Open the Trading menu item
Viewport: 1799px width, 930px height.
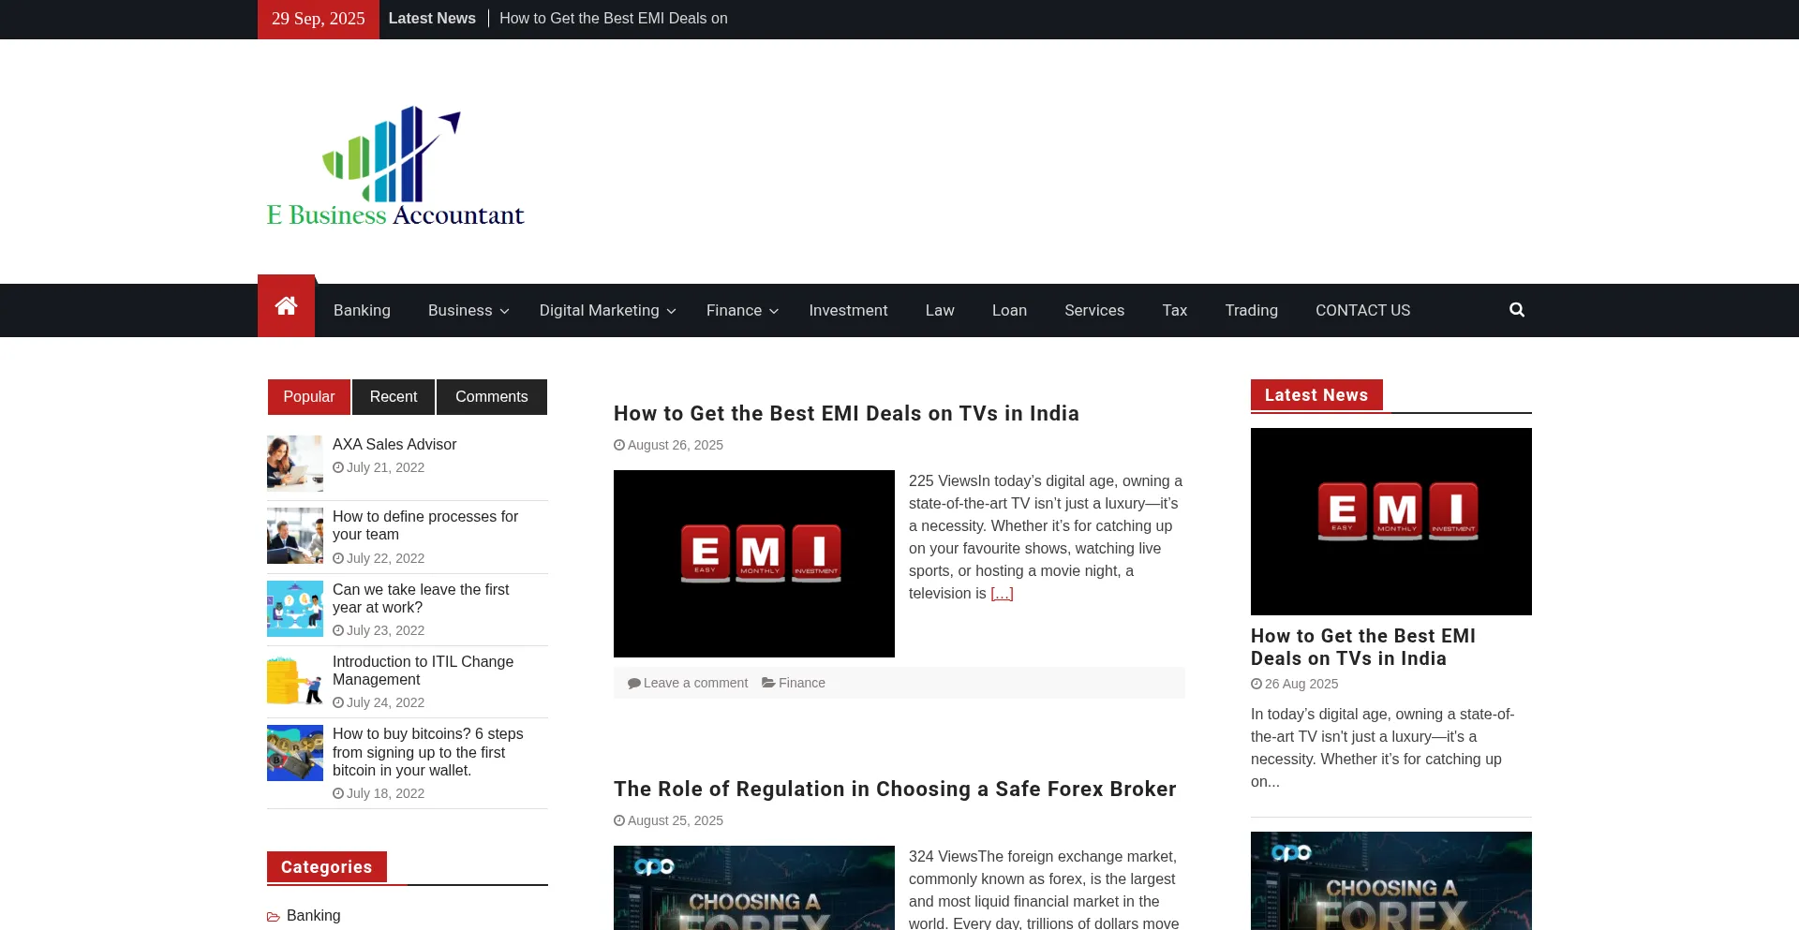[x=1251, y=310]
